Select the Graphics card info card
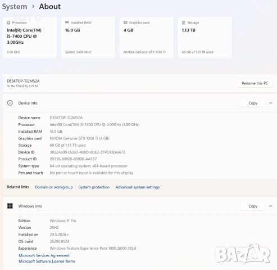The width and height of the screenshot is (277, 270). coord(146,38)
